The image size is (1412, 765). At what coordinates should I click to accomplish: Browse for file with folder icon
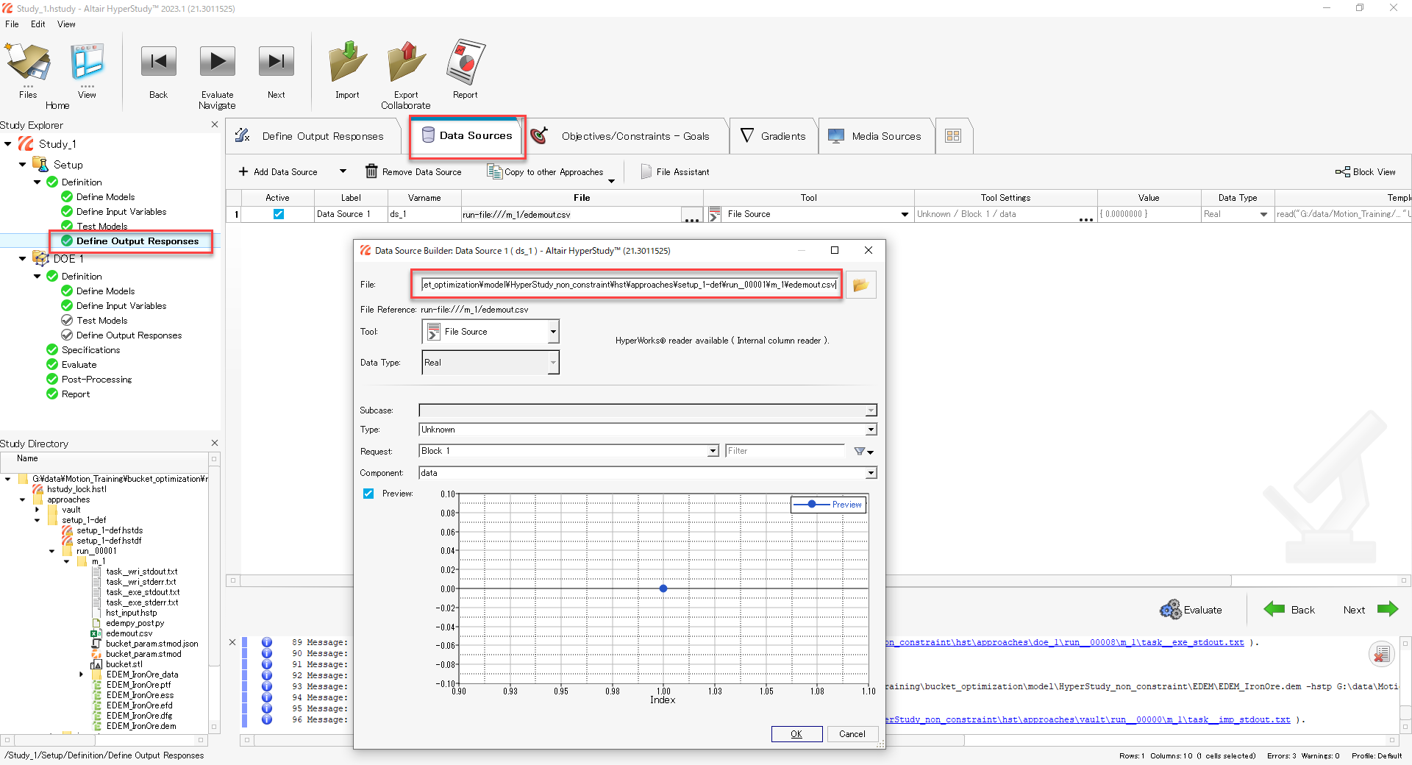click(860, 285)
